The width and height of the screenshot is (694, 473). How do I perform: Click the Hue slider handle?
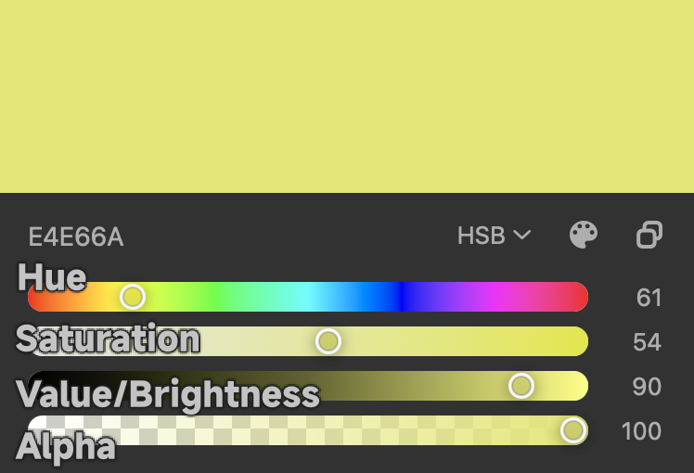[x=133, y=297]
